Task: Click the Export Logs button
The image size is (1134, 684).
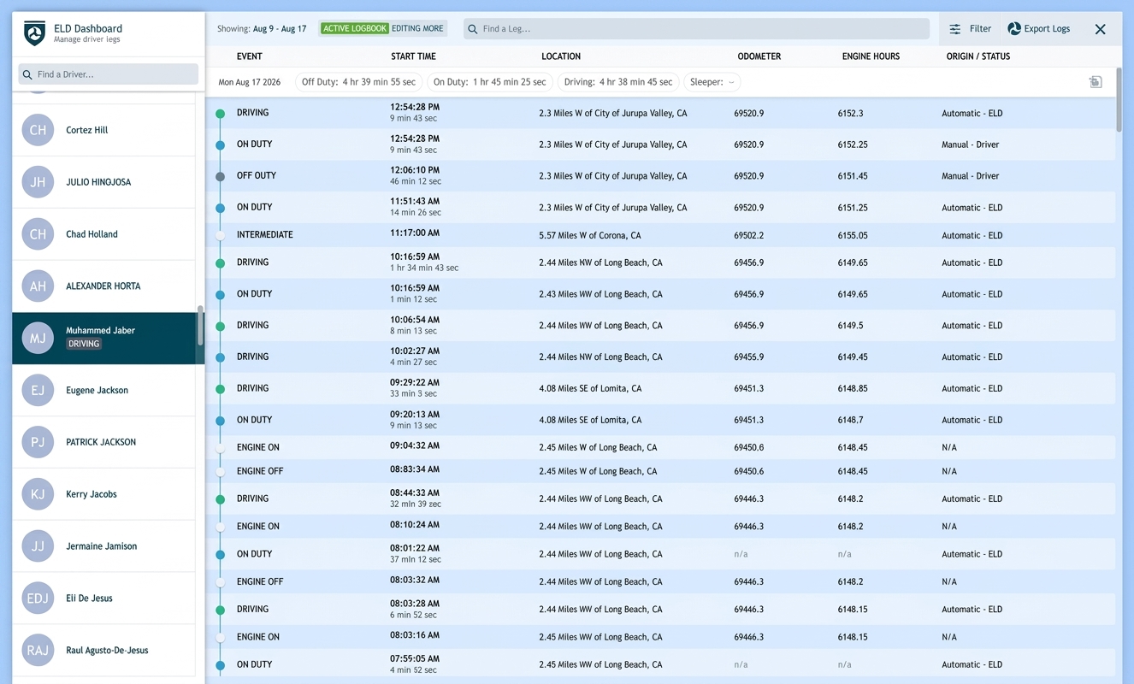Action: [1038, 29]
